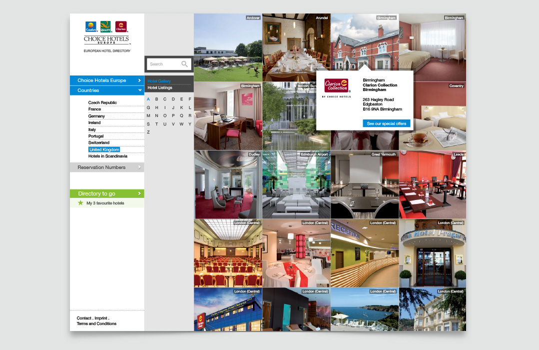This screenshot has height=350, width=539.
Task: Open the Andover hotel thumbnail
Action: pyautogui.click(x=228, y=47)
